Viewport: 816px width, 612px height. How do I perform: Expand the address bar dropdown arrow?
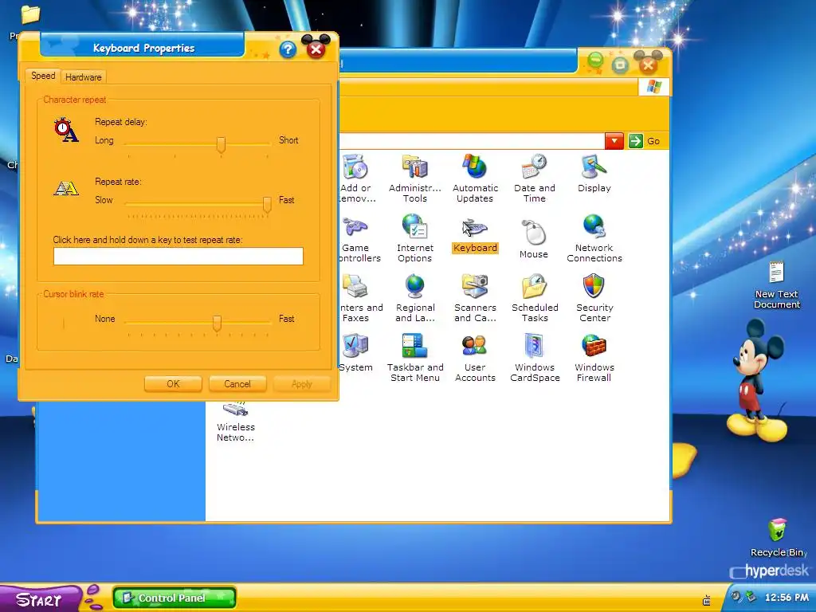click(x=614, y=141)
